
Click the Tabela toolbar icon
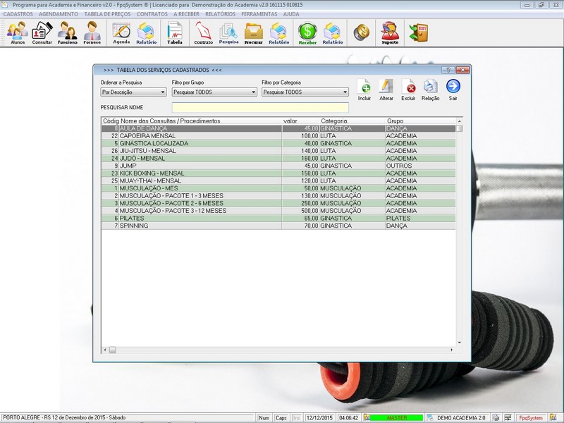[x=174, y=32]
